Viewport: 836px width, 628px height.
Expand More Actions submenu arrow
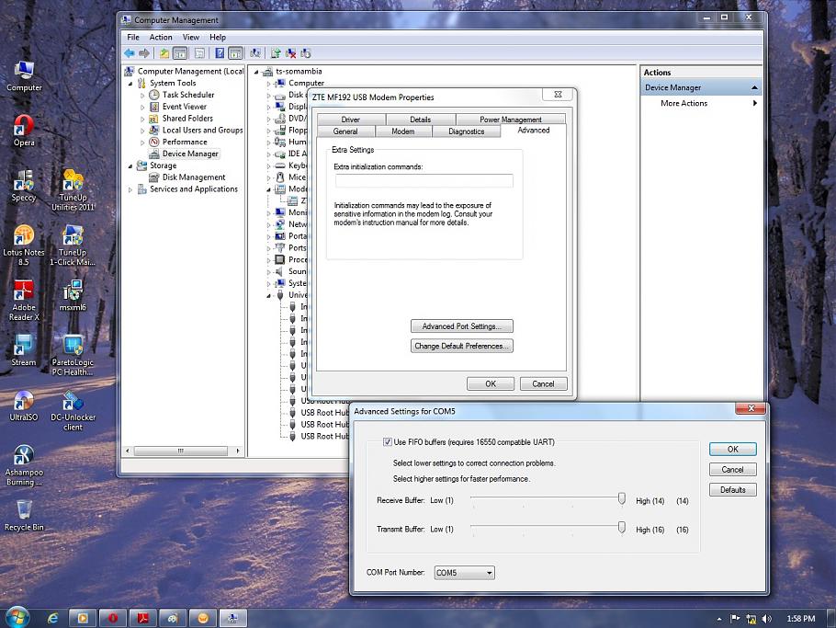pyautogui.click(x=755, y=103)
